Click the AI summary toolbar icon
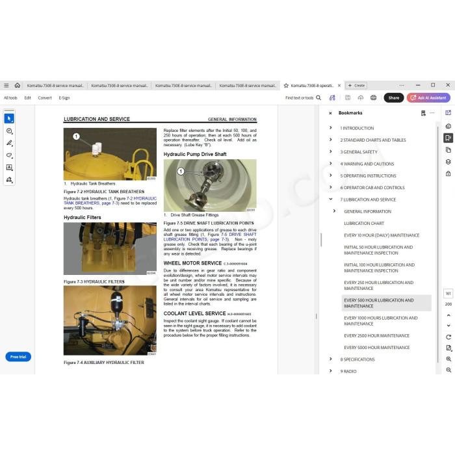 pyautogui.click(x=332, y=97)
